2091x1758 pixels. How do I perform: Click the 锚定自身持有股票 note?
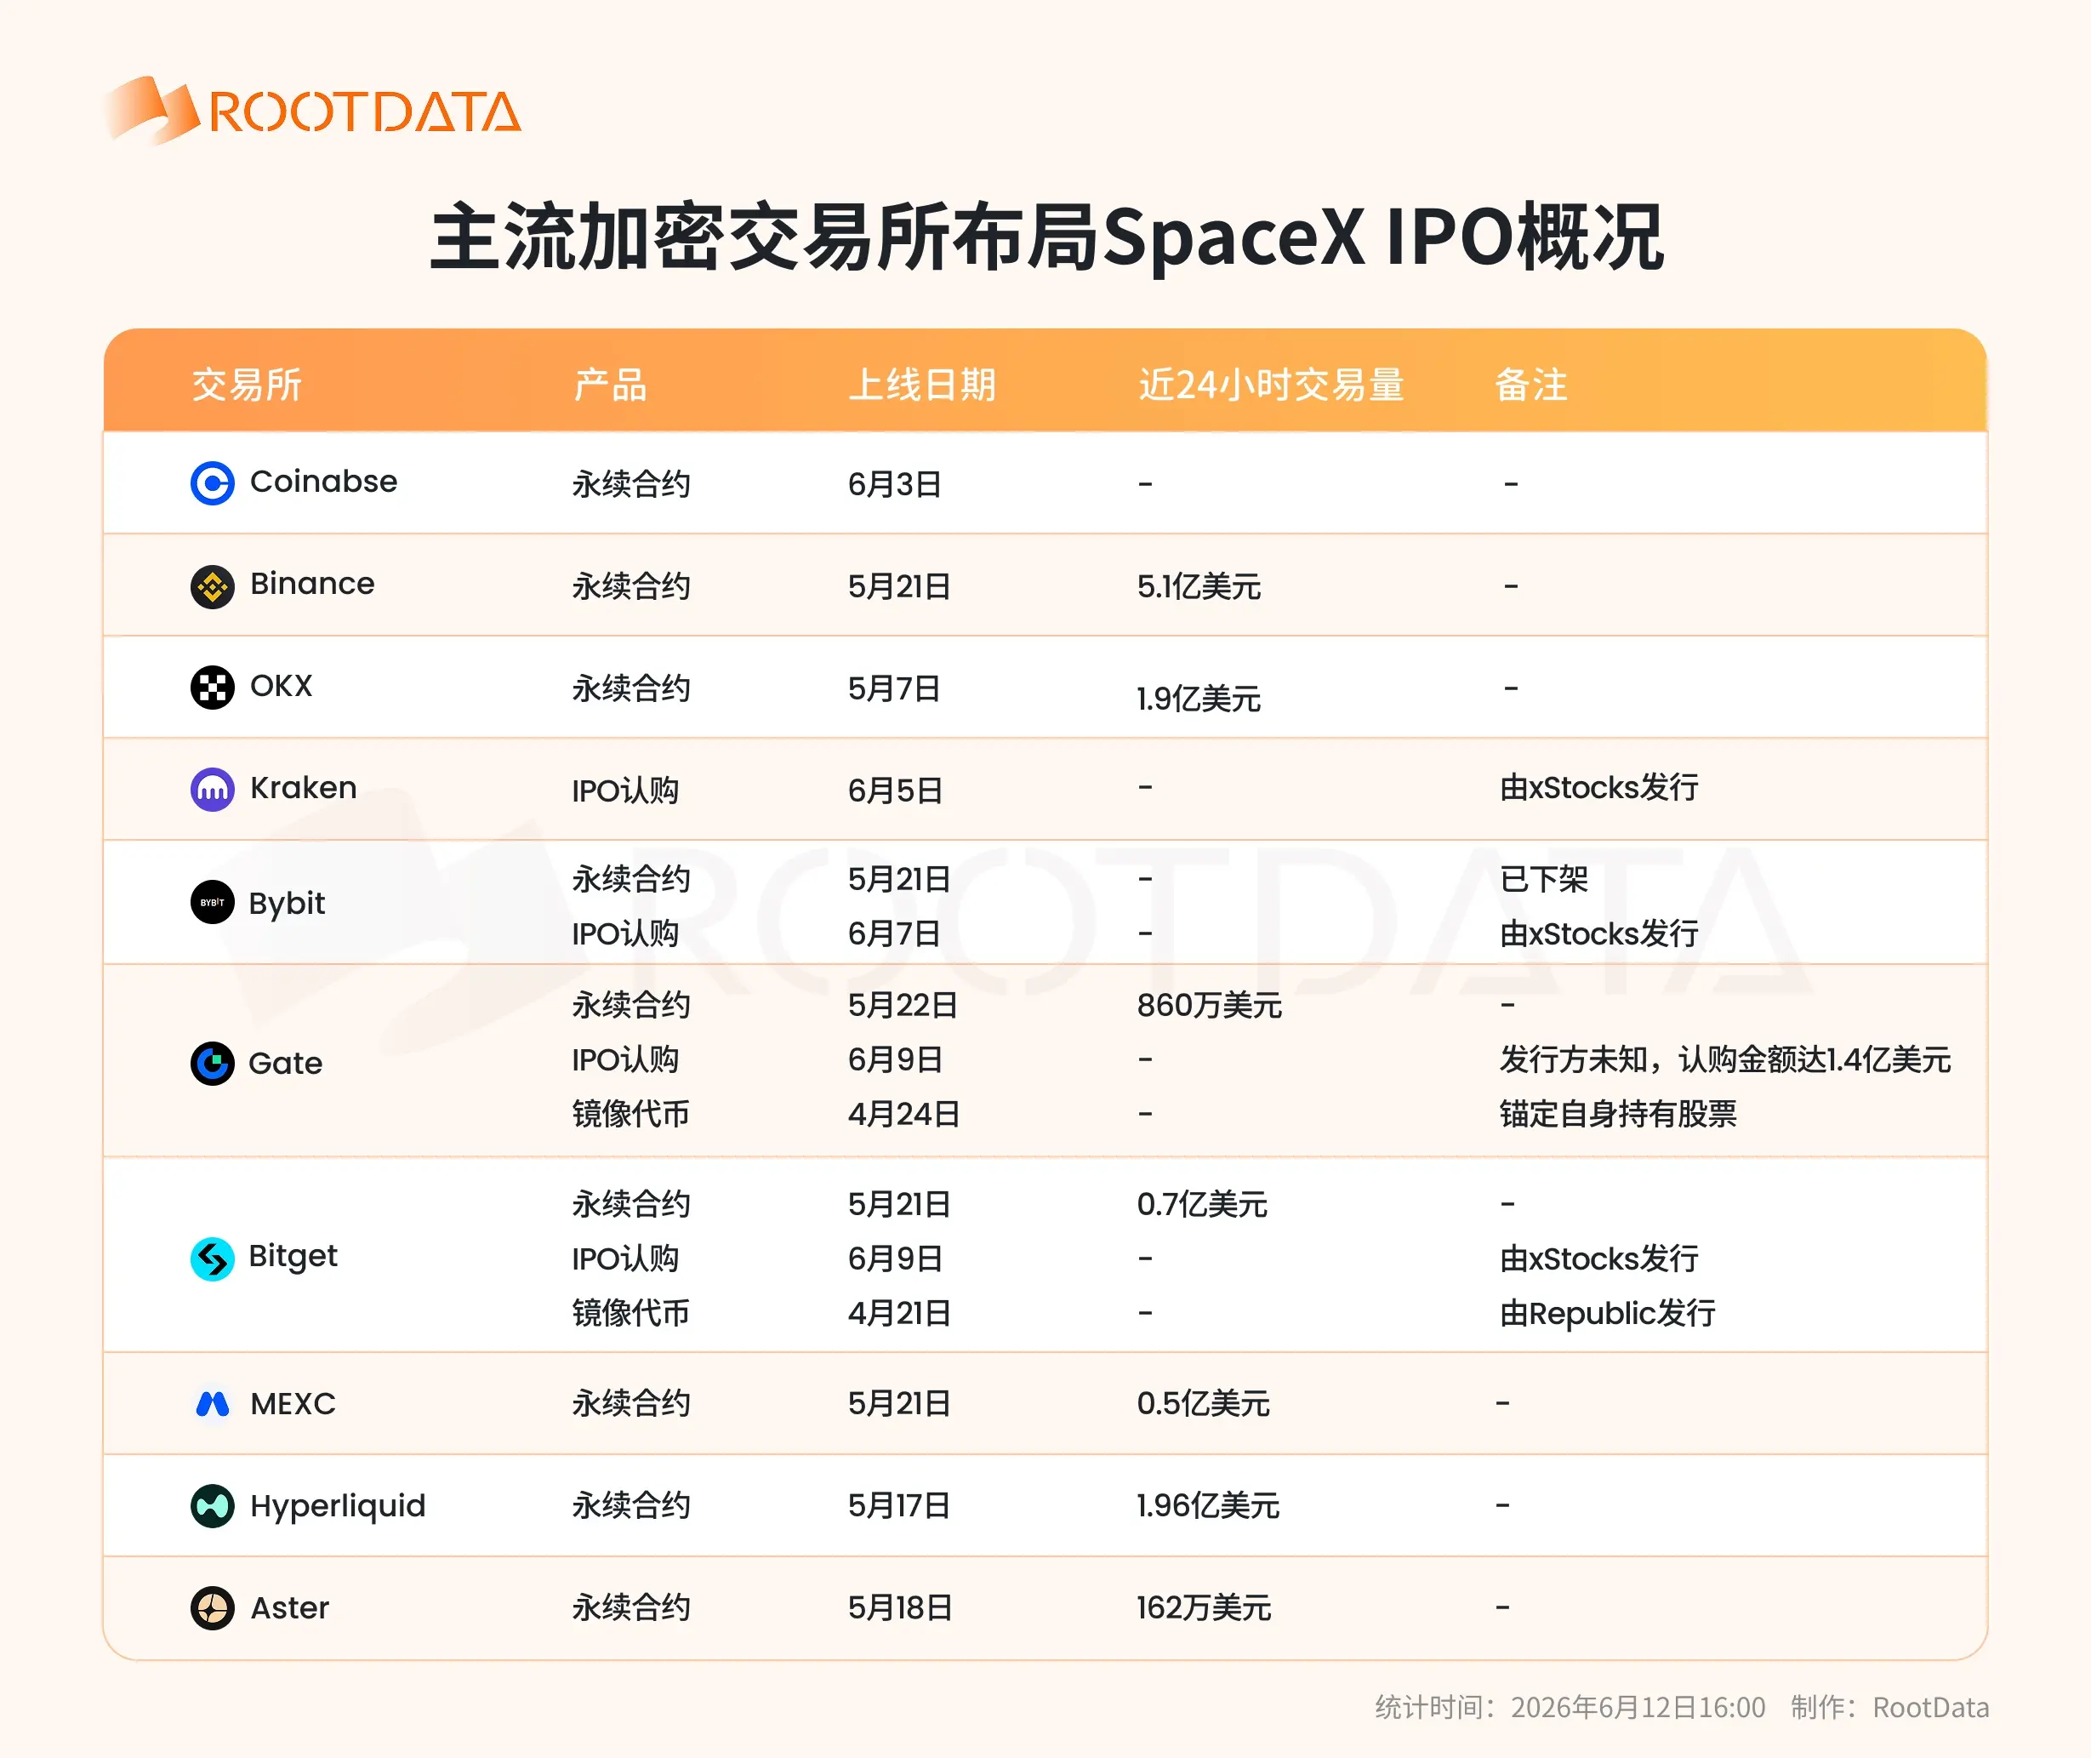1619,1114
